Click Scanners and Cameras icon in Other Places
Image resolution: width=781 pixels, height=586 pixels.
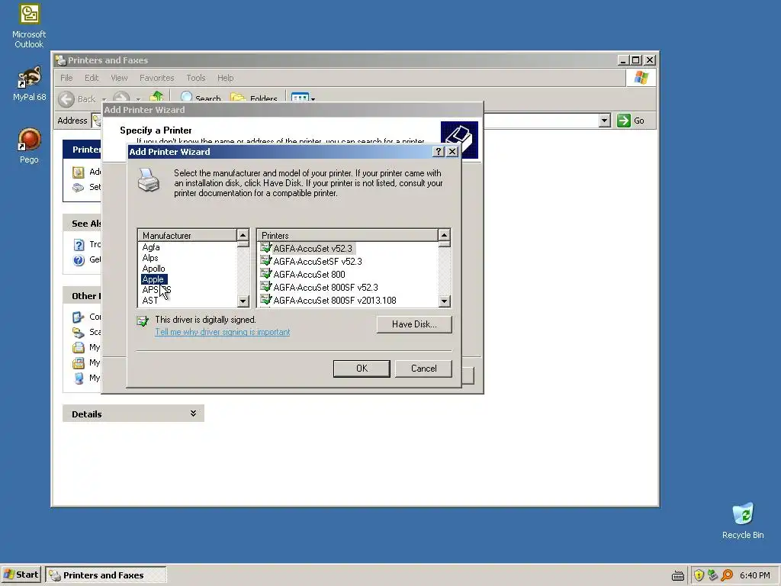(x=79, y=332)
